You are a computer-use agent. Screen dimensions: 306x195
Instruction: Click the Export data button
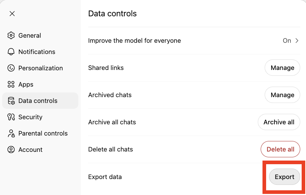click(284, 177)
